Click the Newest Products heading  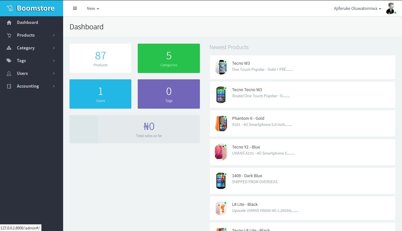click(x=229, y=47)
